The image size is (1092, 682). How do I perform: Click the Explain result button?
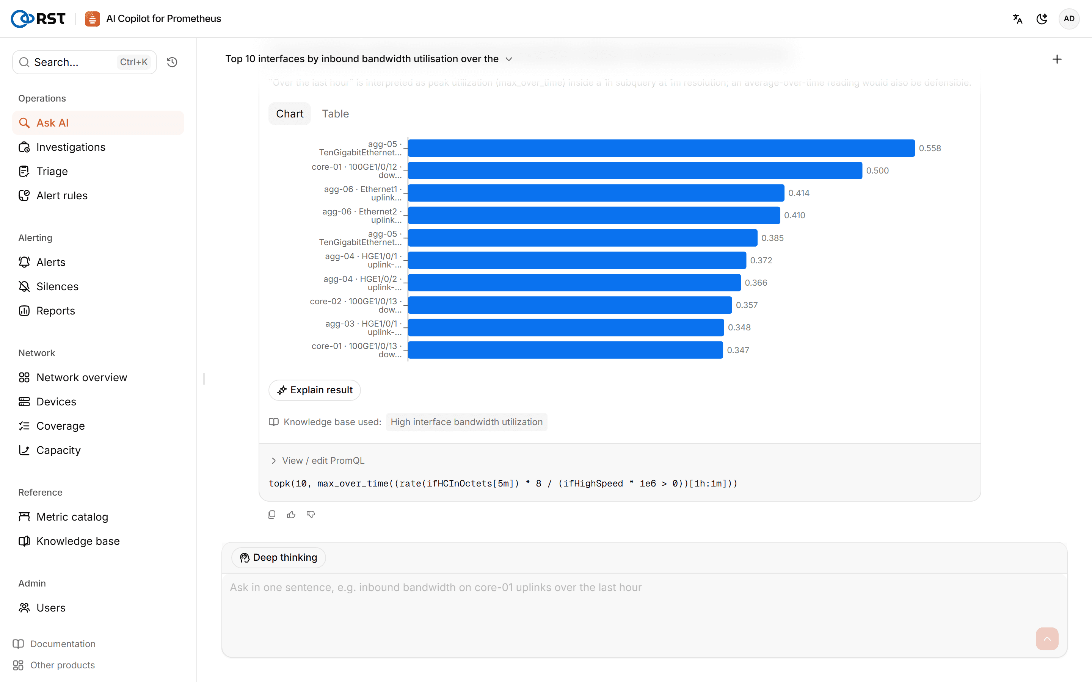[x=314, y=390]
